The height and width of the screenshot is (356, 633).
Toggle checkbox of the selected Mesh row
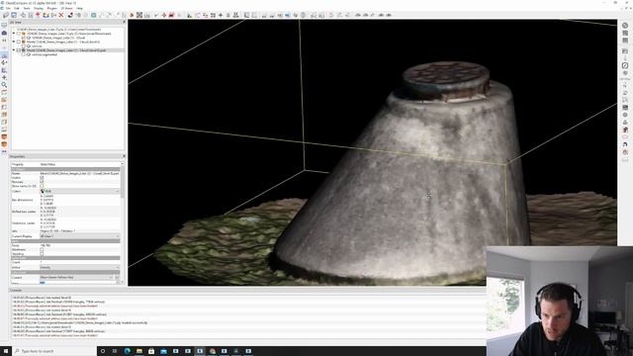click(x=19, y=50)
